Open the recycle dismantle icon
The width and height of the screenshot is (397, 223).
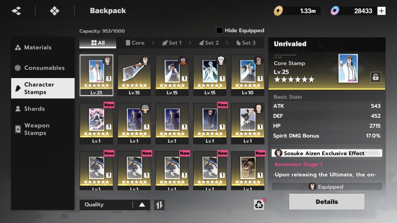[259, 204]
